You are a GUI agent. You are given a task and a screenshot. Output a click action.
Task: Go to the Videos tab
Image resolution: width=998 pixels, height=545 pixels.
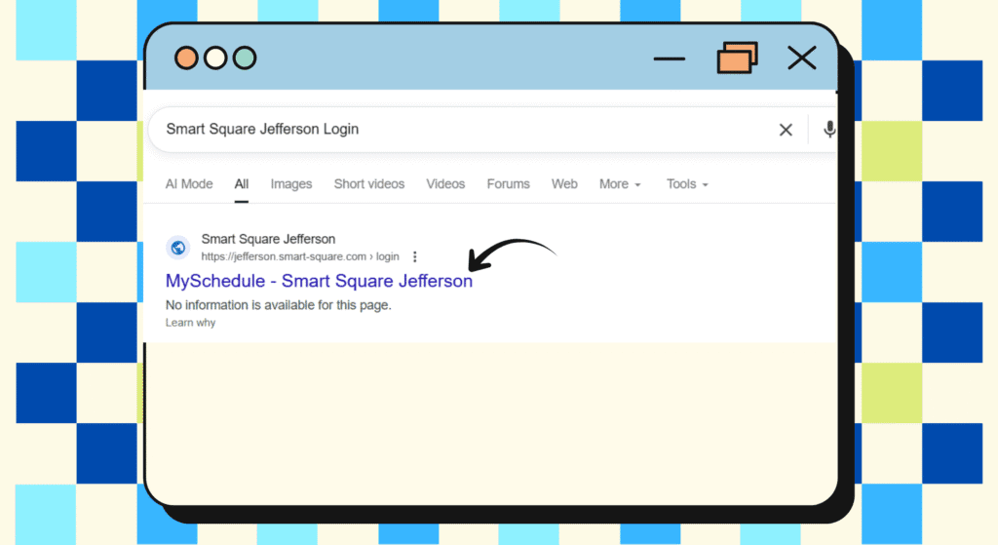445,184
